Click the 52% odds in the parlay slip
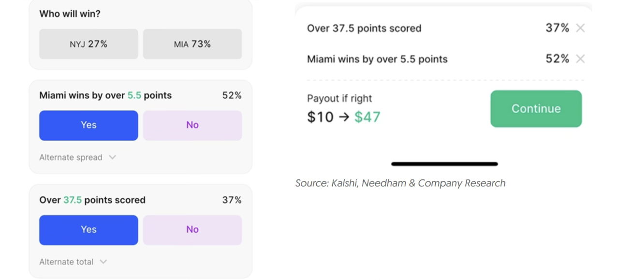Viewport: 619px width, 280px height. point(557,59)
